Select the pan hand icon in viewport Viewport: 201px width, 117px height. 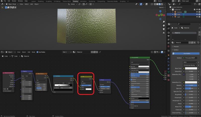[164, 25]
